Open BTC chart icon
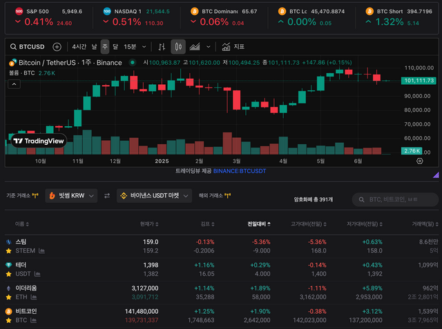The image size is (442, 329). pos(33,320)
